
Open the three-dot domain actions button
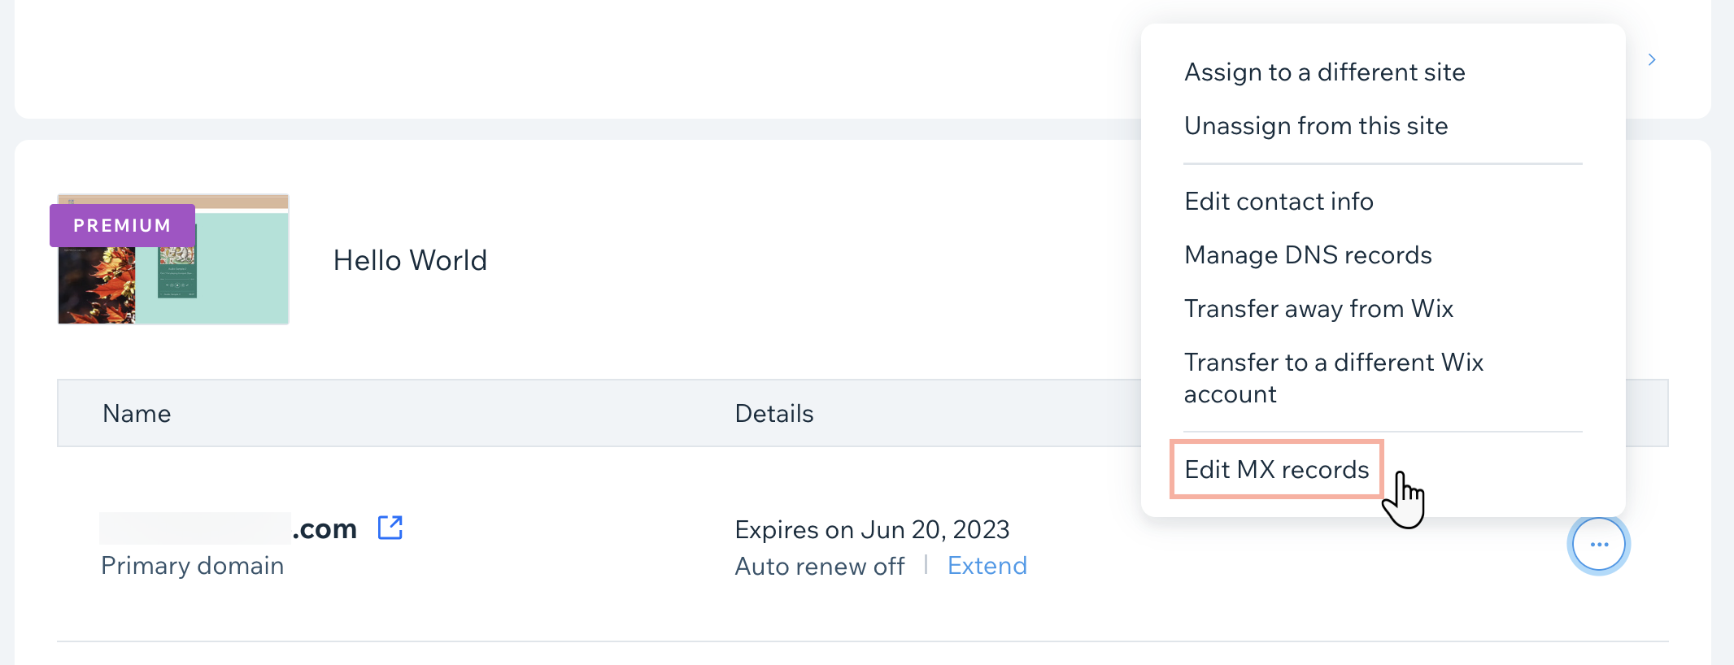tap(1598, 545)
